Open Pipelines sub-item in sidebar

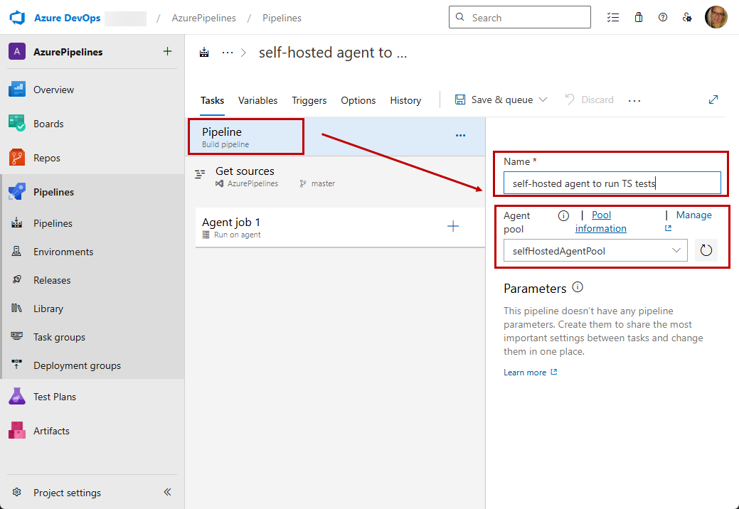point(53,223)
